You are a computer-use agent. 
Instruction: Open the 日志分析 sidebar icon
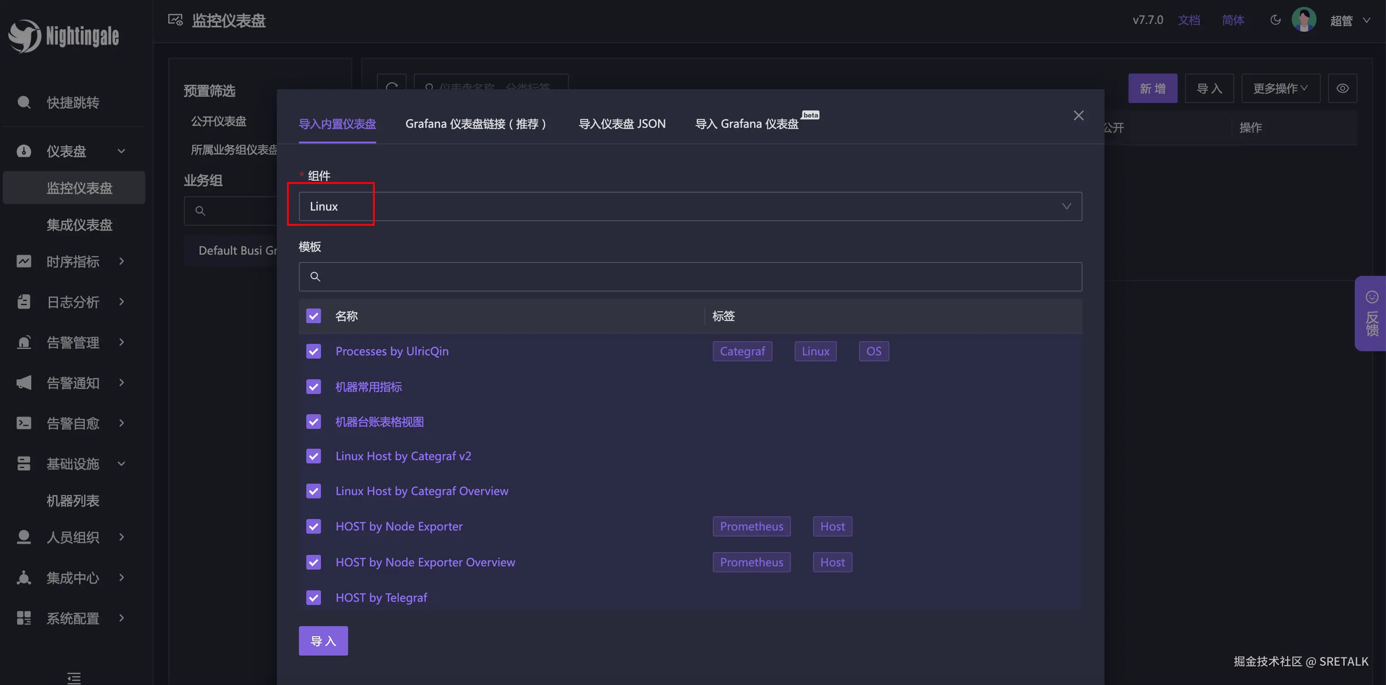click(23, 302)
